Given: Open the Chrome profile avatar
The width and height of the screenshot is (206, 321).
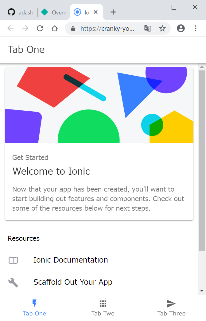Looking at the screenshot, I should [x=181, y=29].
